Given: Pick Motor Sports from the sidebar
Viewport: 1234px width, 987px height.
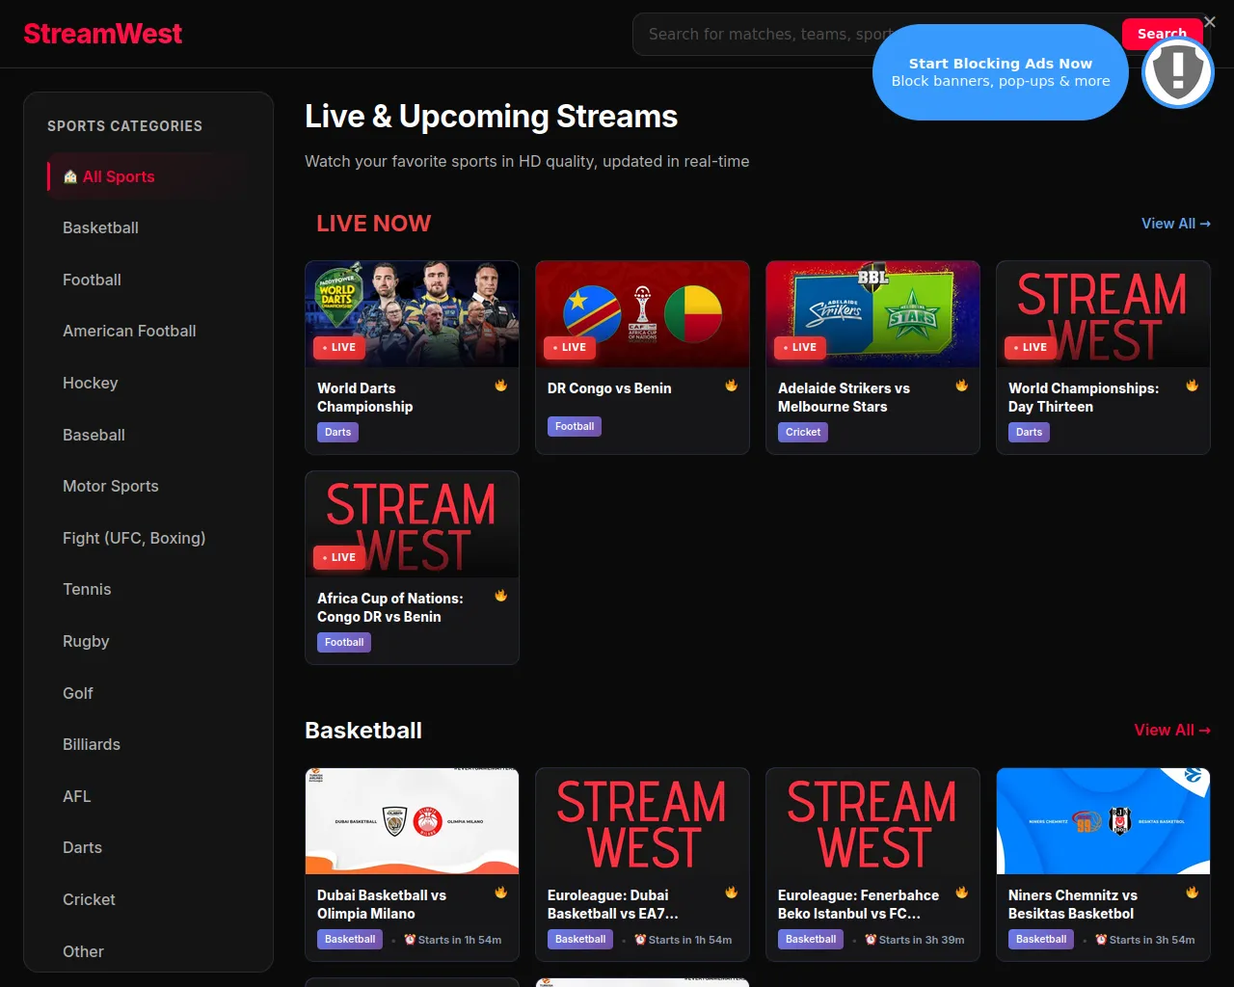Looking at the screenshot, I should click(x=148, y=487).
